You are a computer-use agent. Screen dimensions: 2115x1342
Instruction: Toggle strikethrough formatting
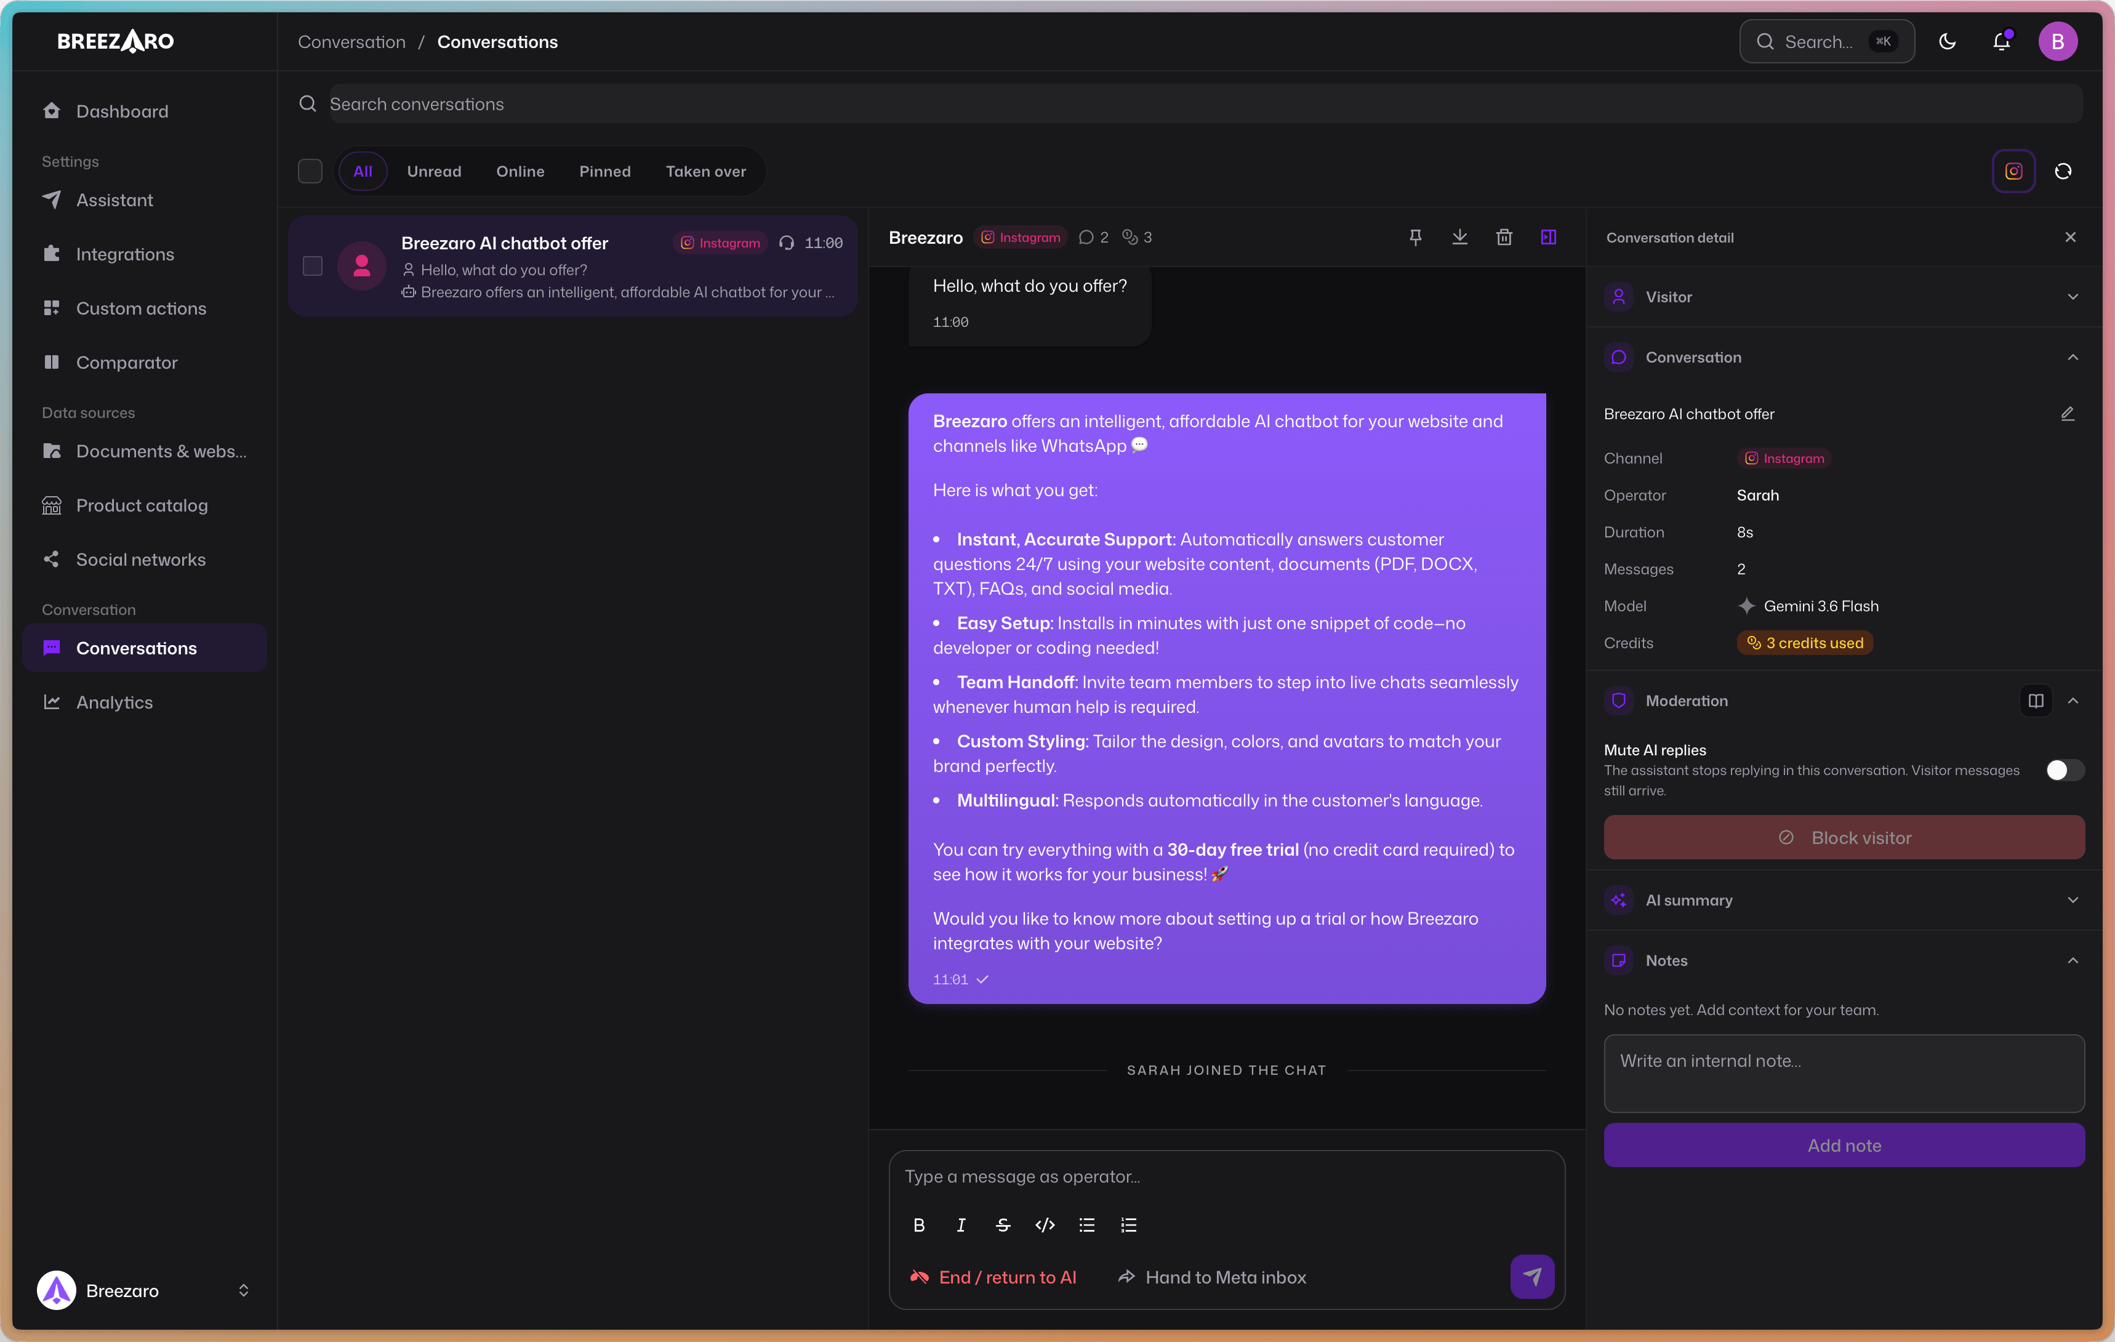tap(1003, 1225)
